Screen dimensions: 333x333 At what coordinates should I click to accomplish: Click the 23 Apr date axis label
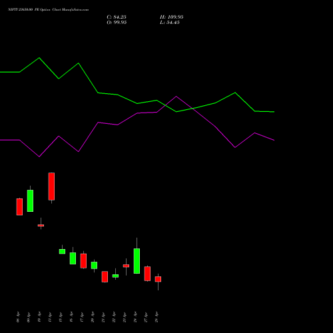tap(125, 317)
